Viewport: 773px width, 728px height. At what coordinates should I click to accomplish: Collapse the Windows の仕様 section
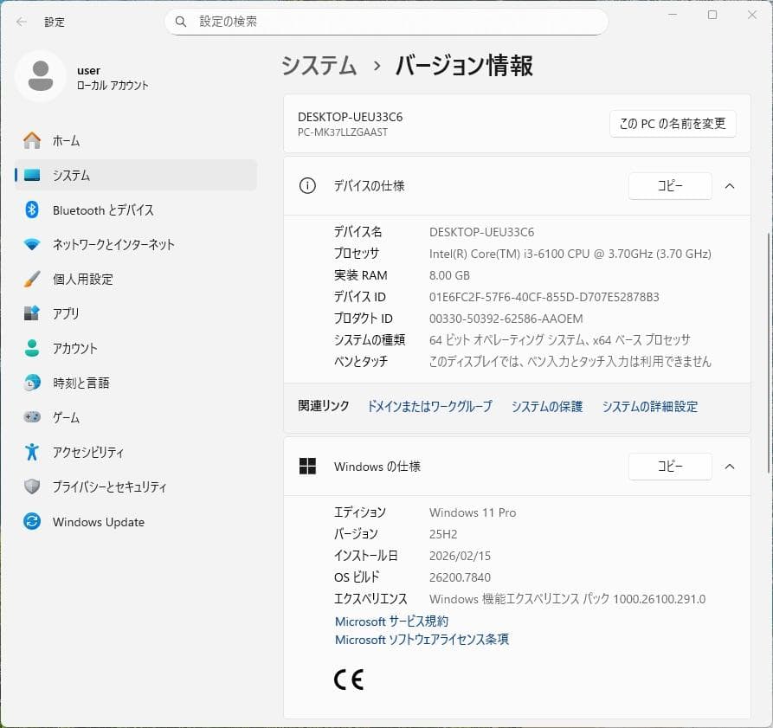pos(730,467)
